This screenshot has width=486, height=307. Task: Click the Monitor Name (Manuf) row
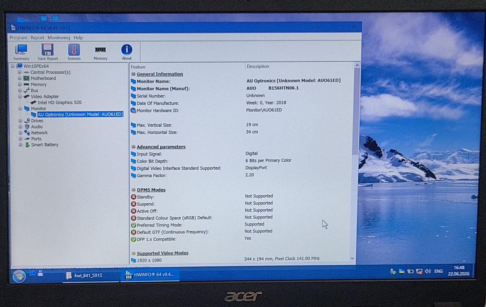tap(241, 89)
